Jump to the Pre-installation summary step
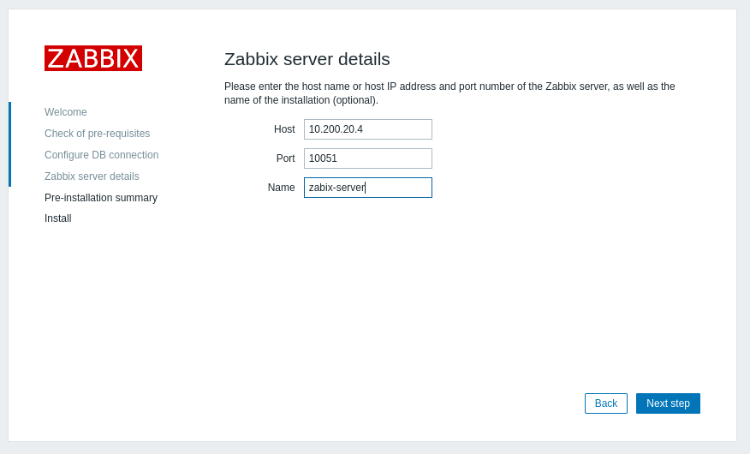This screenshot has width=750, height=454. (x=101, y=198)
